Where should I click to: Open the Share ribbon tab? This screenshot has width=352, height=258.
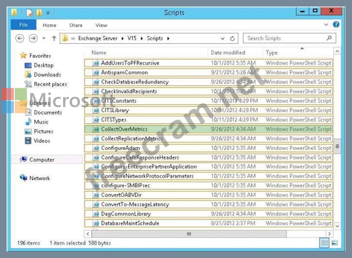pyautogui.click(x=76, y=25)
